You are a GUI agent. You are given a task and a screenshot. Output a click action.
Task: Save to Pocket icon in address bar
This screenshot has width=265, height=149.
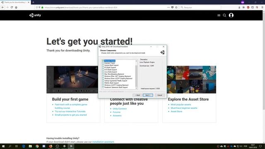pos(172,7)
